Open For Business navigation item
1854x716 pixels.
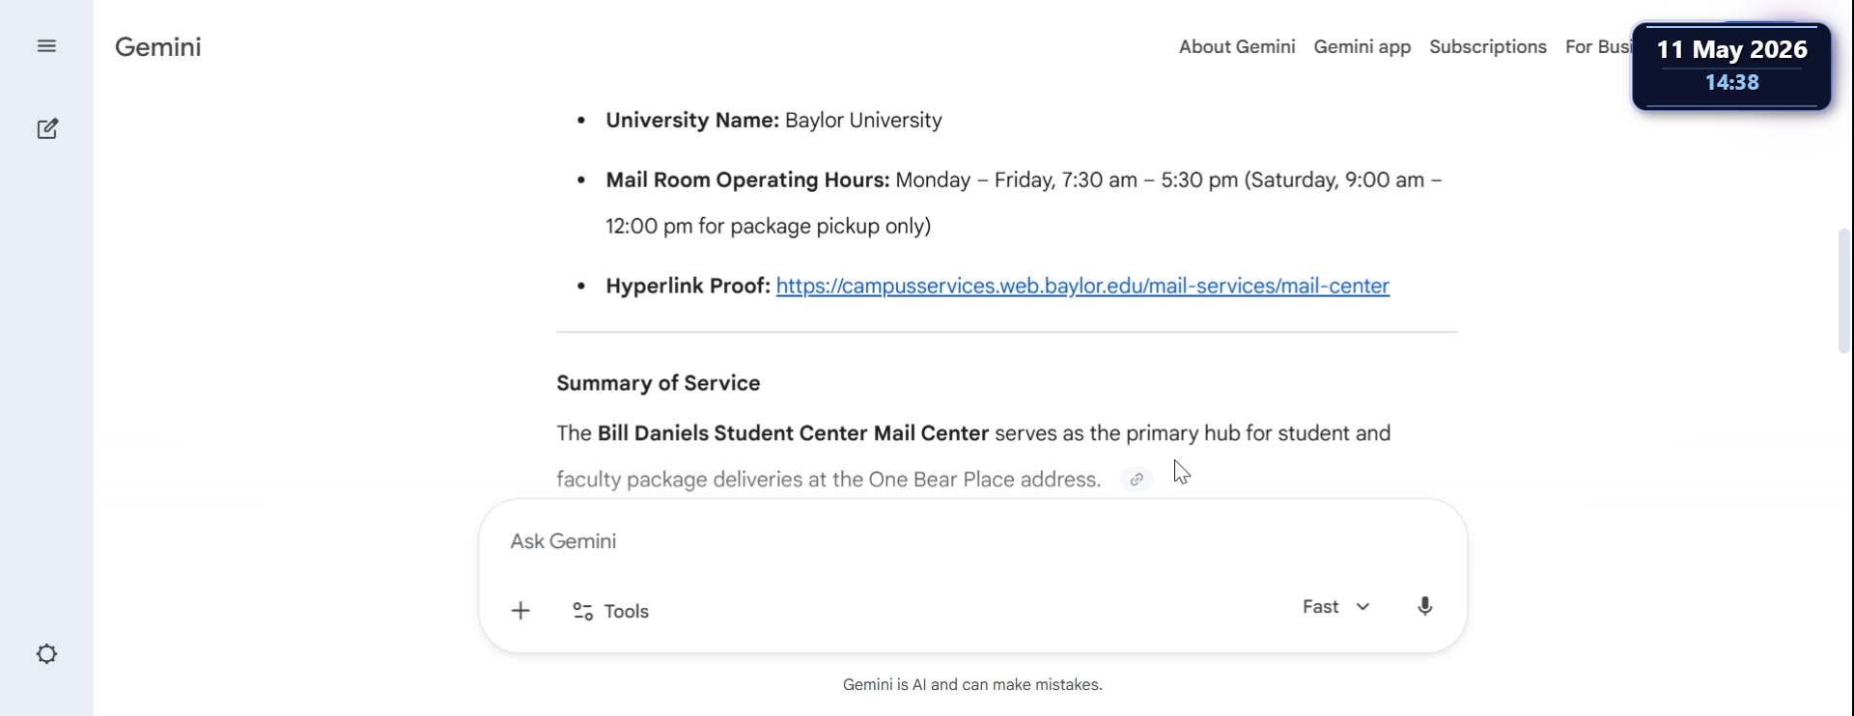tap(1598, 46)
